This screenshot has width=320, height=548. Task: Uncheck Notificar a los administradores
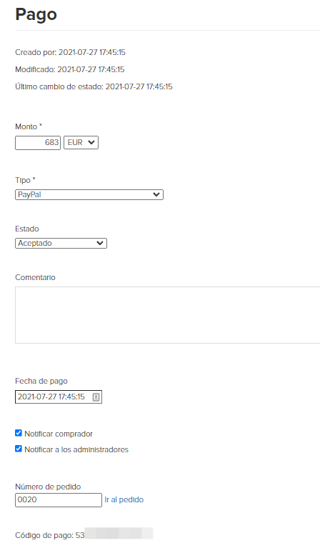[x=19, y=449]
